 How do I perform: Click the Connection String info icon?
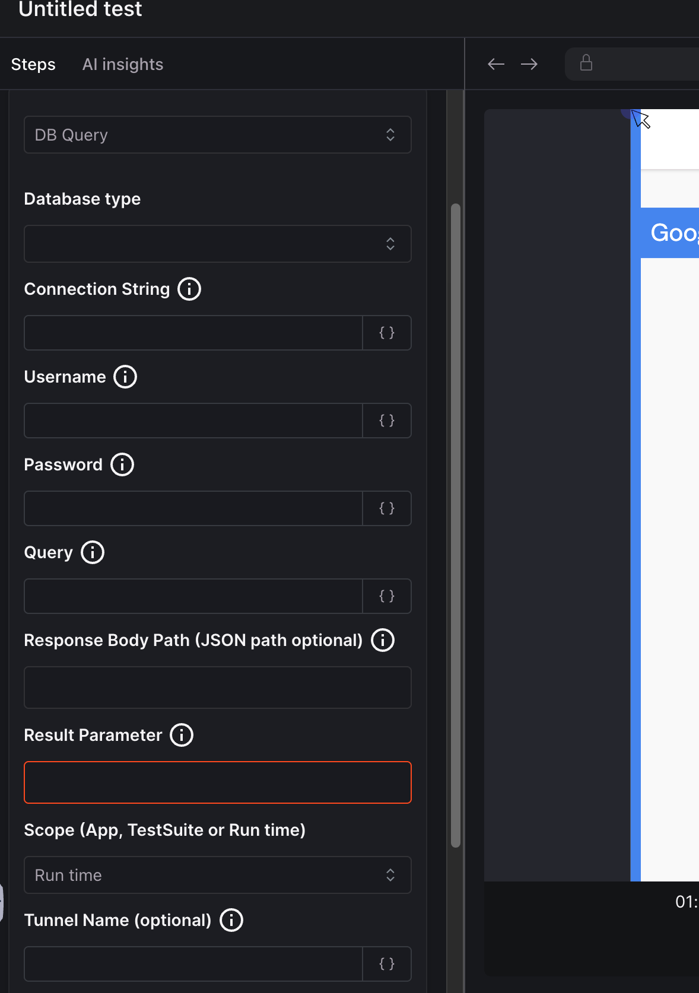click(189, 289)
